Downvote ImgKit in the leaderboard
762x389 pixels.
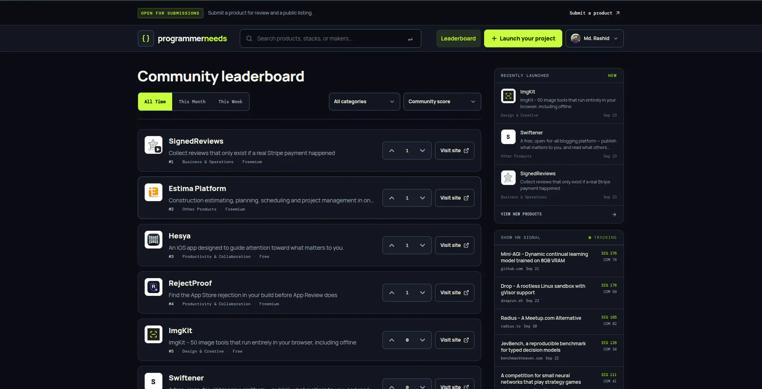click(423, 340)
